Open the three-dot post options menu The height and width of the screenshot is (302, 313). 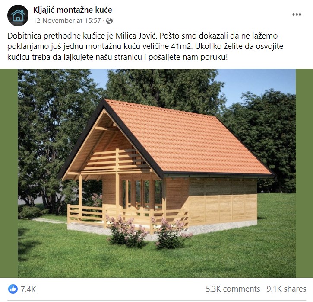tap(297, 14)
